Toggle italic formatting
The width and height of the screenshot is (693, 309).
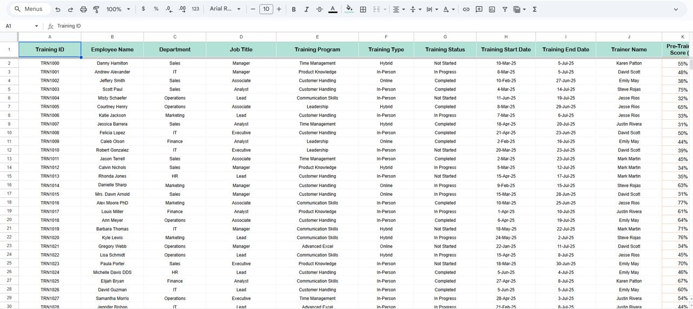coord(306,9)
